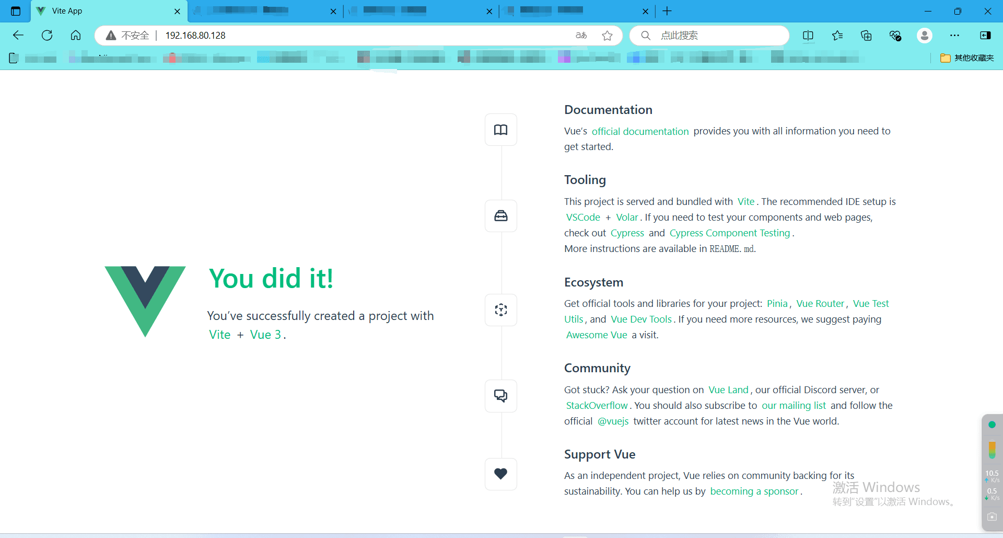1003x538 pixels.
Task: Click the not-secure warning triangle icon
Action: click(111, 36)
